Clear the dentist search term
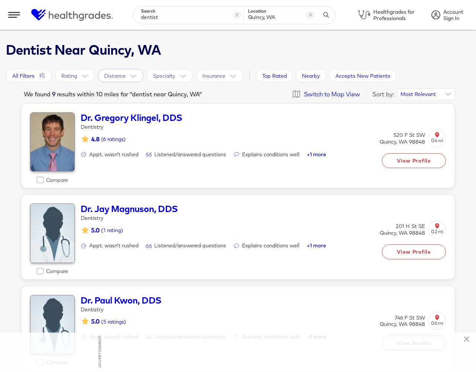Viewport: 476px width, 372px height. point(237,15)
